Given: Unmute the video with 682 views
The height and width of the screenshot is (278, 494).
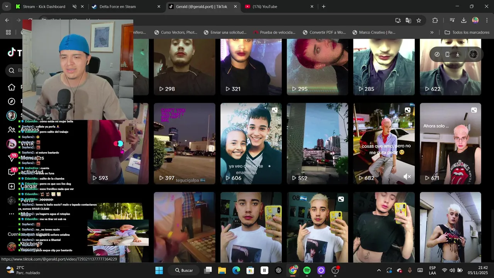Looking at the screenshot, I should tap(407, 176).
